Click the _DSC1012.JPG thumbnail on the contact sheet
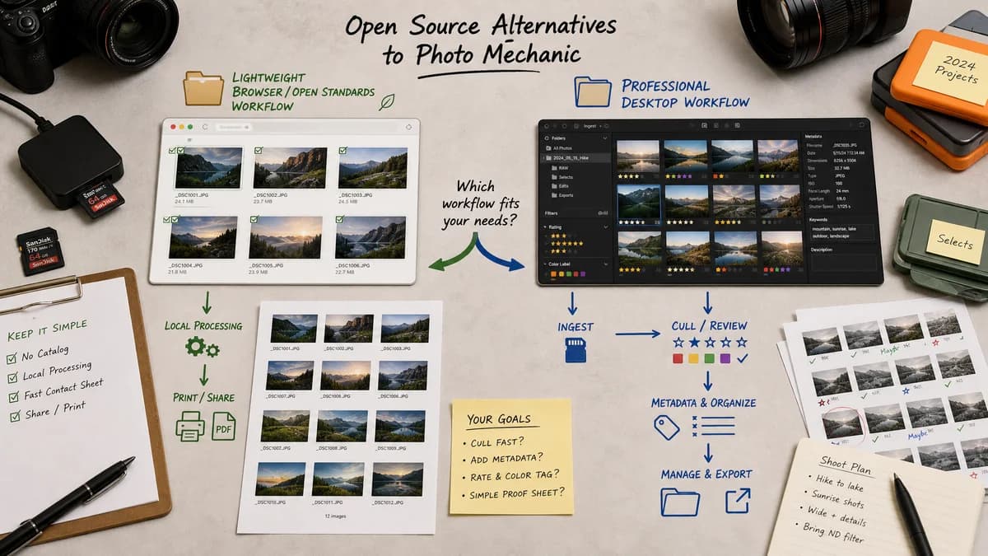The width and height of the screenshot is (988, 556). click(398, 479)
